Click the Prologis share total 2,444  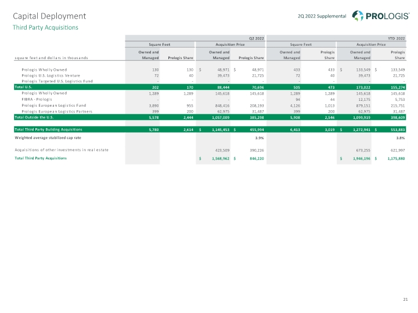click(188, 117)
